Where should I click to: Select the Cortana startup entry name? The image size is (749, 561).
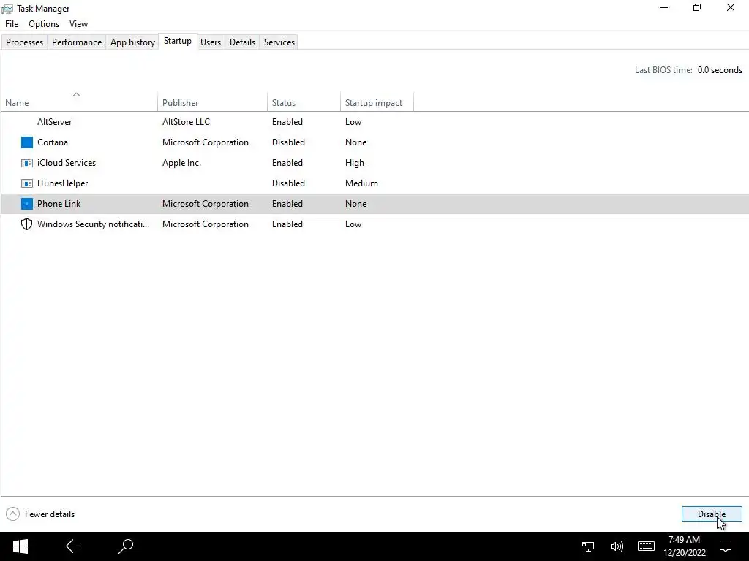point(53,142)
